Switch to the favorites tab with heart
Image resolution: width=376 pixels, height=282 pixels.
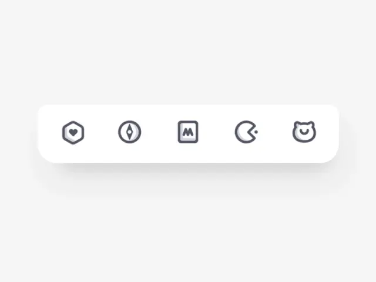click(x=73, y=132)
